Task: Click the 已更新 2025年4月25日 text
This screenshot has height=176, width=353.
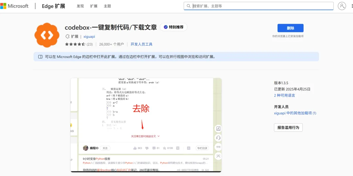Action: [292, 89]
